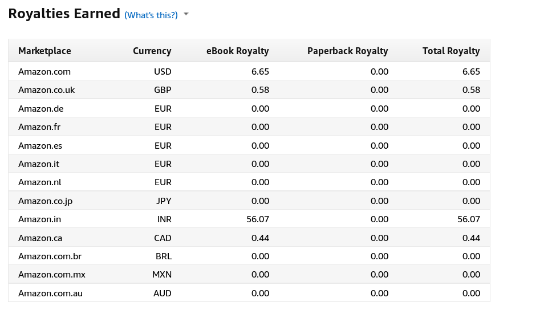556x310 pixels.
Task: Select the Amazon.in marketplace cell
Action: (40, 219)
